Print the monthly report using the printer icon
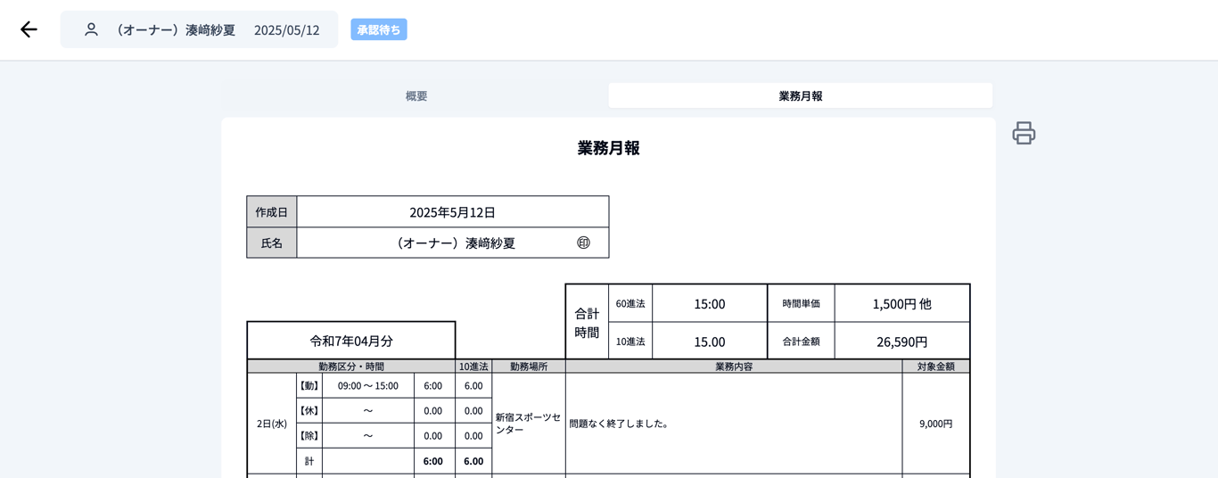This screenshot has width=1218, height=478. 1024,133
